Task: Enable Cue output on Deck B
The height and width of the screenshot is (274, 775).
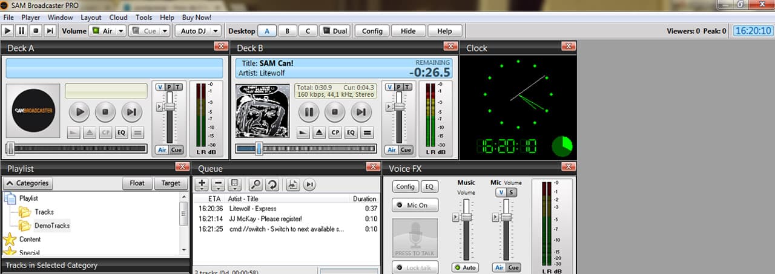Action: click(x=406, y=150)
